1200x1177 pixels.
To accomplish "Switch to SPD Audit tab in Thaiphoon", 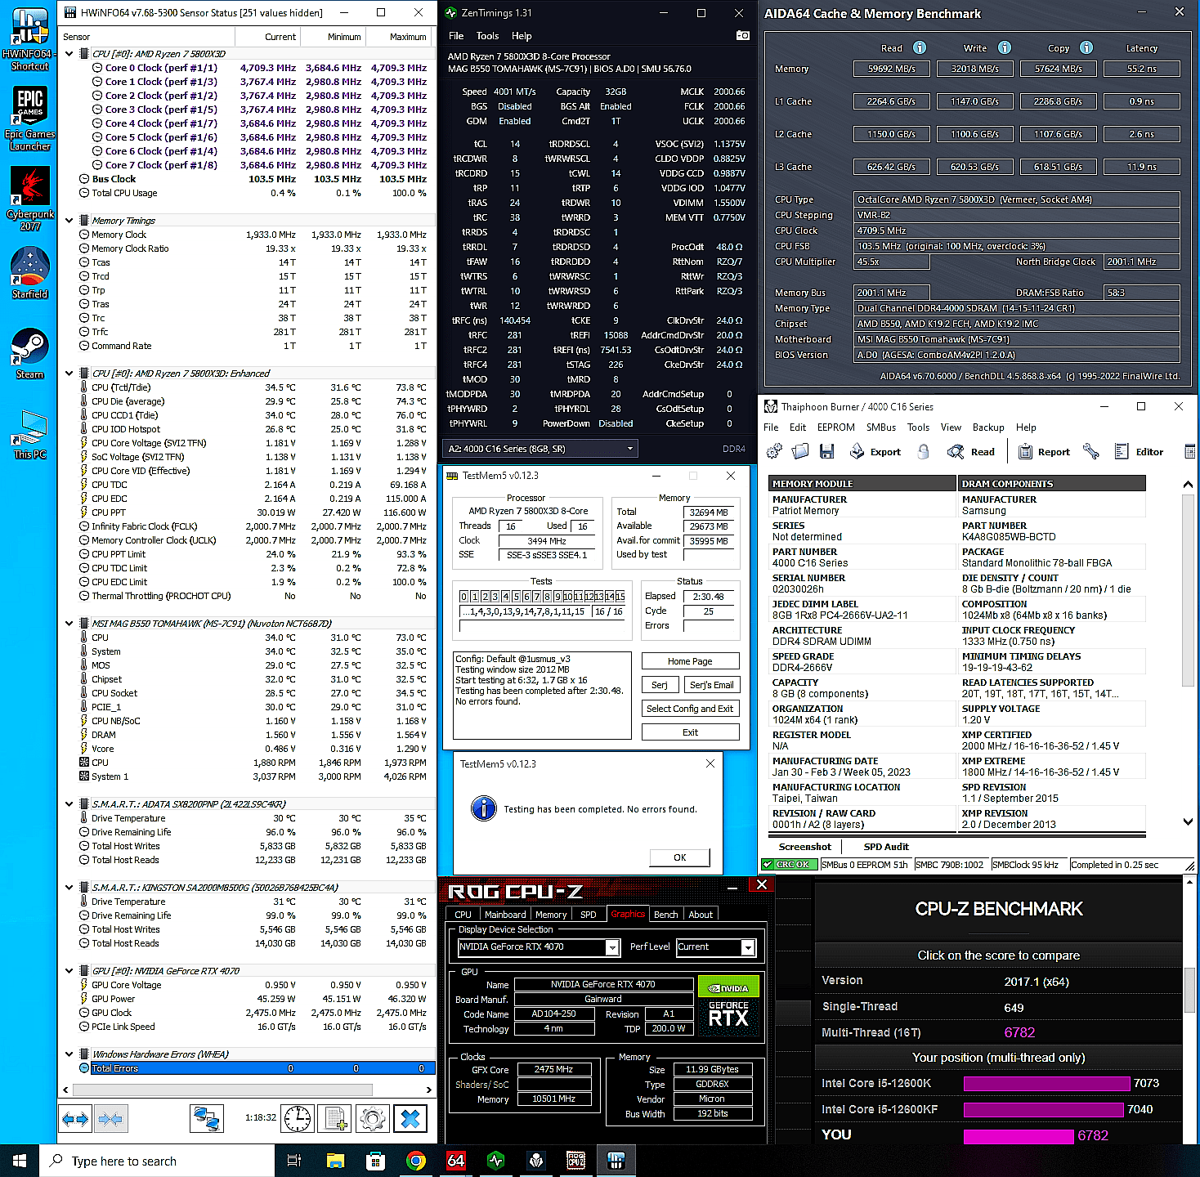I will [x=886, y=847].
